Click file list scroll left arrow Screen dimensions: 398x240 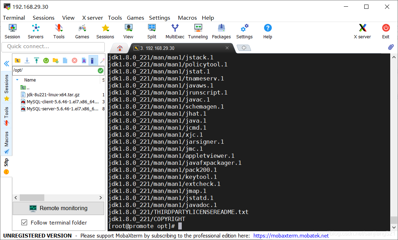(x=16, y=197)
